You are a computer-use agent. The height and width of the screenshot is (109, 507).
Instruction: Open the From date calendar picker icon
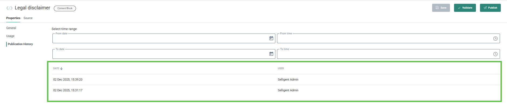(271, 38)
